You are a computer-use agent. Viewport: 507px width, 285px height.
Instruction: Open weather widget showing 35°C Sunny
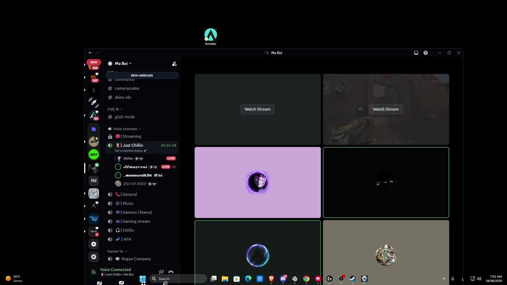[x=14, y=279]
